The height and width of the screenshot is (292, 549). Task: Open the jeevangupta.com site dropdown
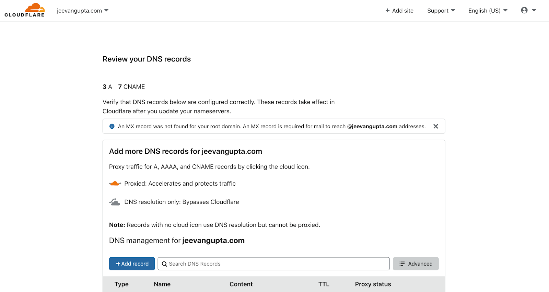point(83,11)
